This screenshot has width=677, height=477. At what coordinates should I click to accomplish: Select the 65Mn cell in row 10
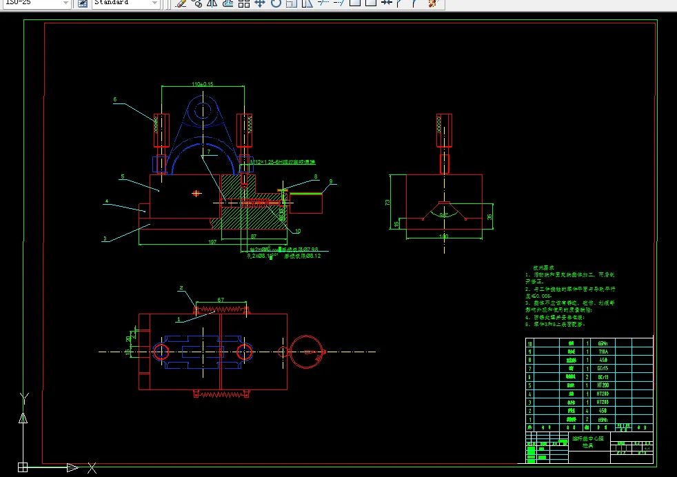click(x=603, y=343)
